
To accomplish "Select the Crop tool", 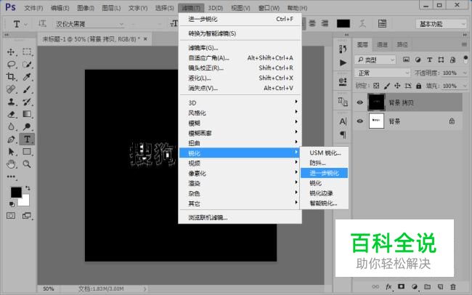I will (11, 76).
